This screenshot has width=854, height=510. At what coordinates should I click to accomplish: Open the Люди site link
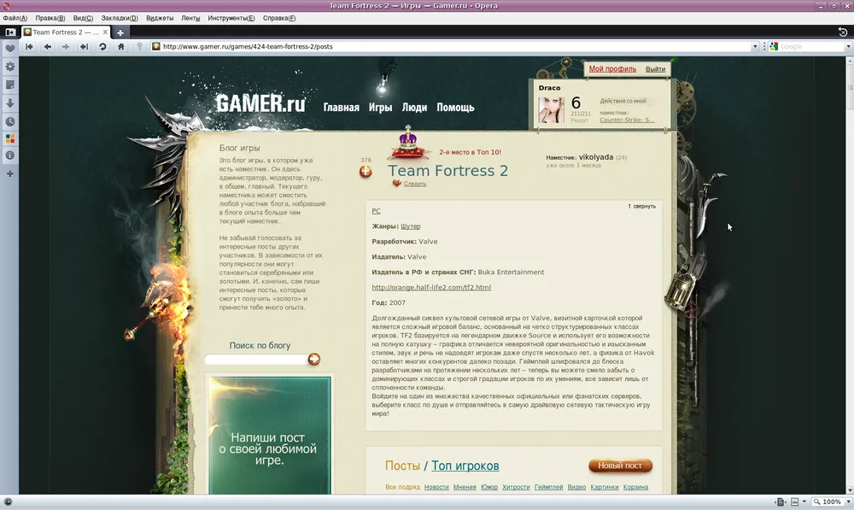pyautogui.click(x=414, y=108)
